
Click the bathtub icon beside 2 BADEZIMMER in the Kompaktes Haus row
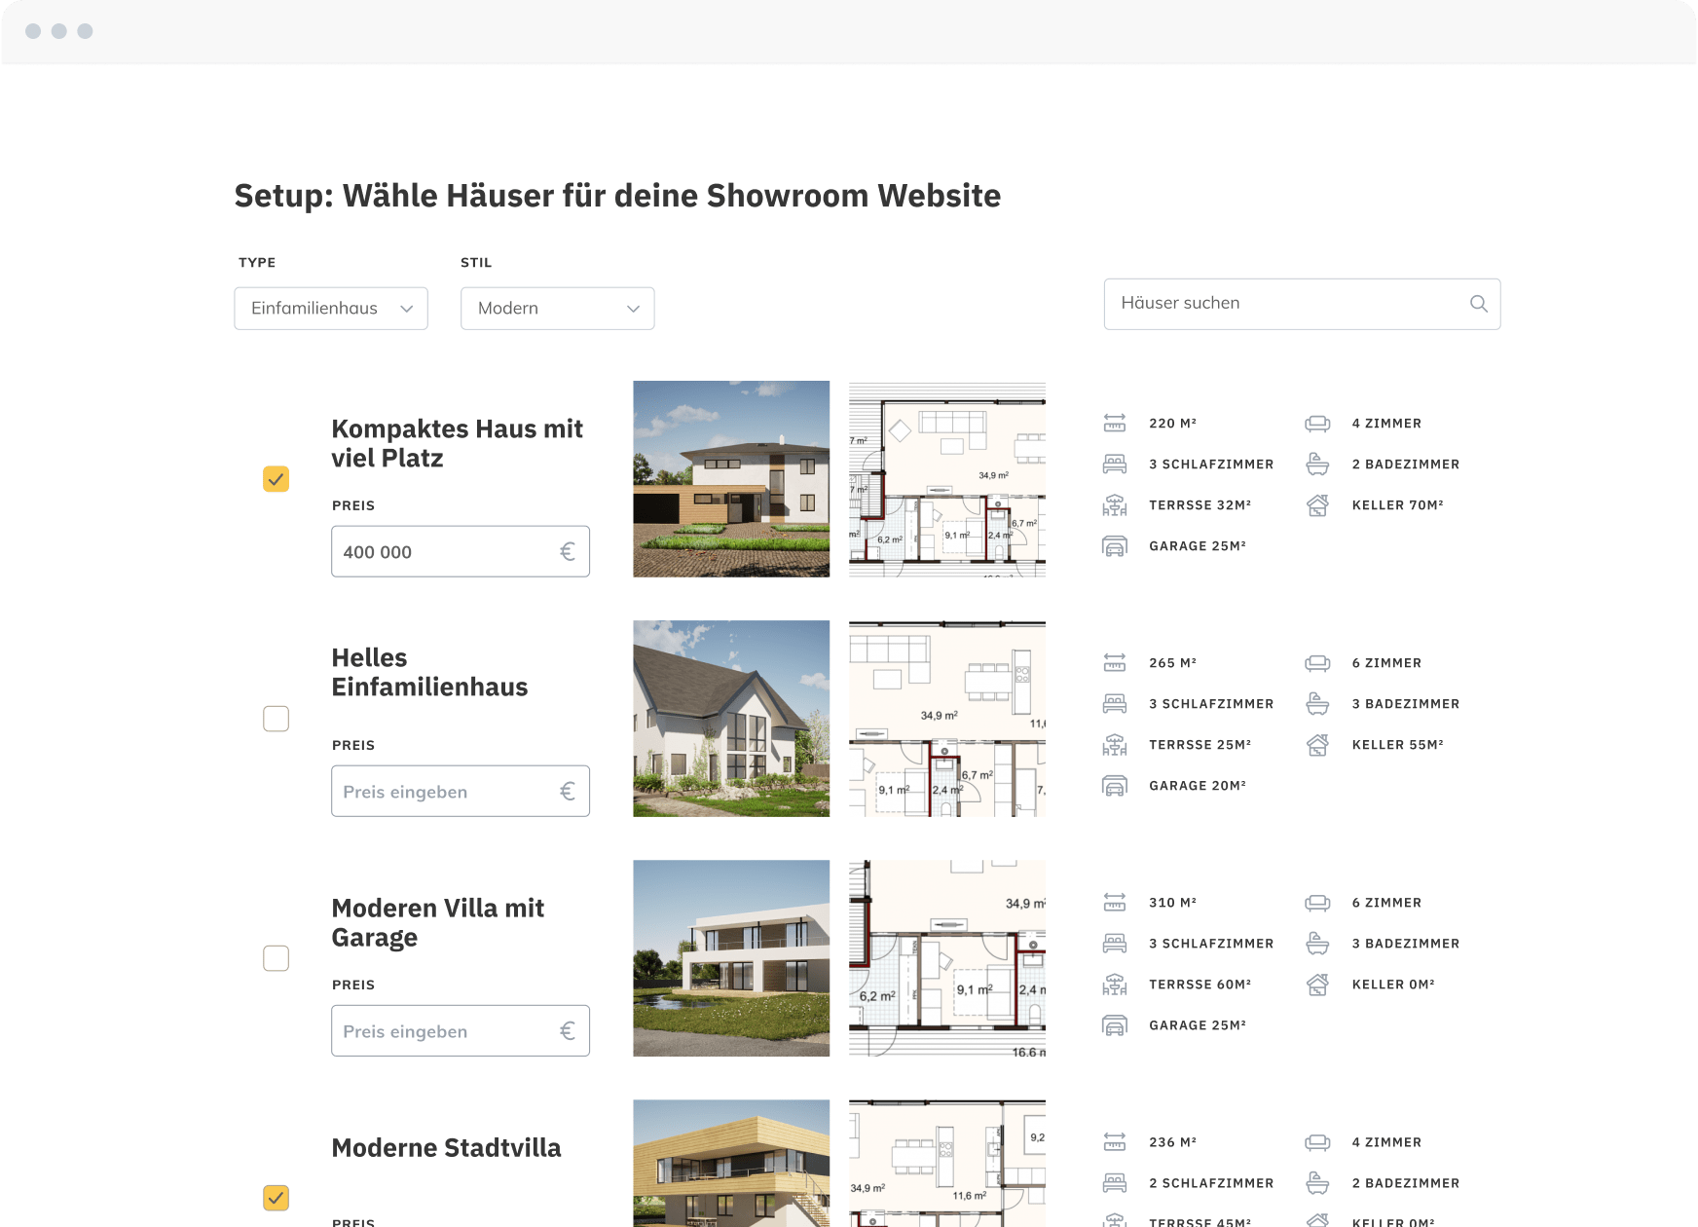pyautogui.click(x=1317, y=465)
